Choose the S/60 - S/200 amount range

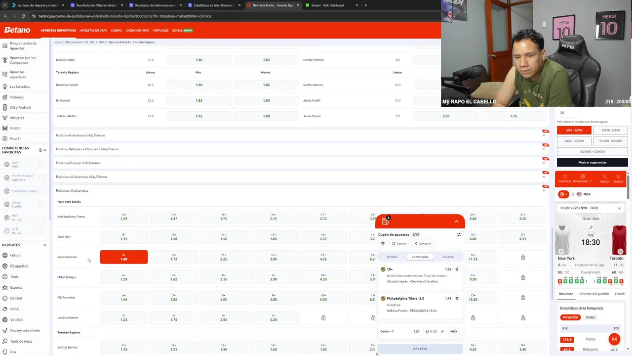click(574, 130)
